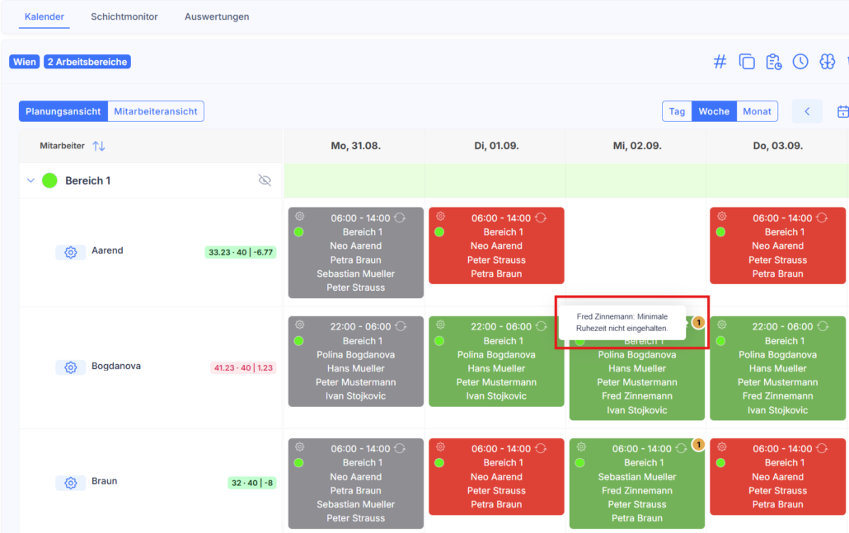Toggle visibility eye icon for Bereich 1
Screen dimensions: 849x533
click(265, 180)
